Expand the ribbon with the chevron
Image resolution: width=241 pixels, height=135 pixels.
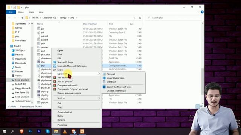198,12
